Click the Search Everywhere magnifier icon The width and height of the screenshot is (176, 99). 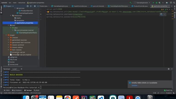point(174,3)
